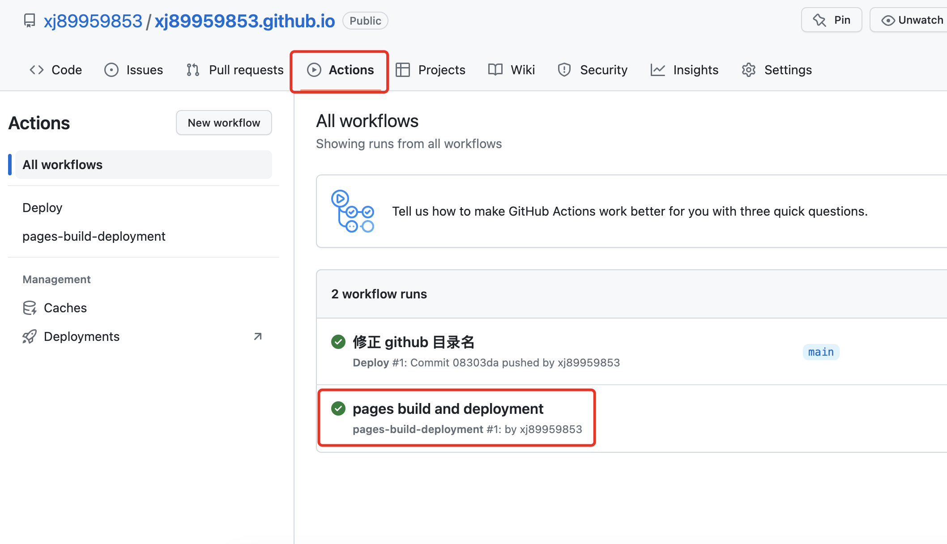Click the 2 workflow runs header
The image size is (947, 544).
click(379, 294)
